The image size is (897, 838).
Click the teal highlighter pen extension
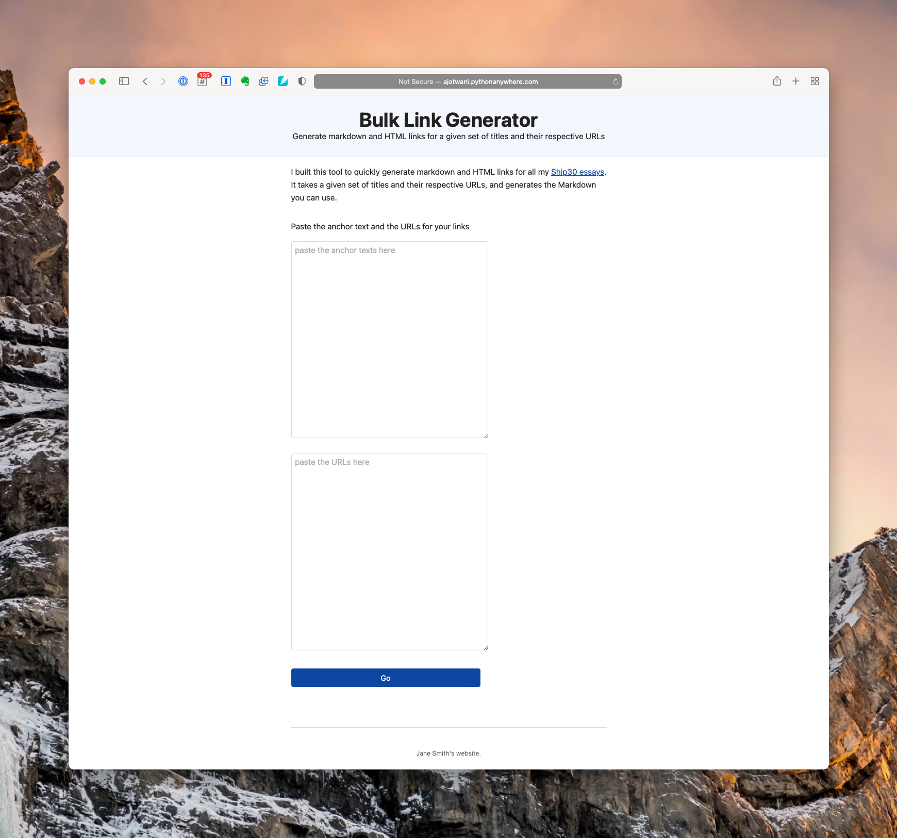coord(283,81)
